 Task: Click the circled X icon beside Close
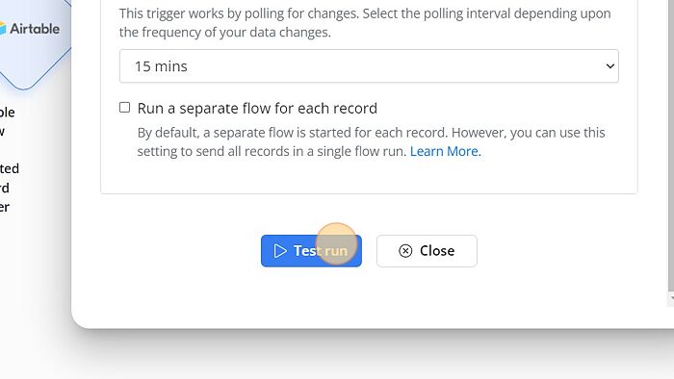tap(405, 251)
